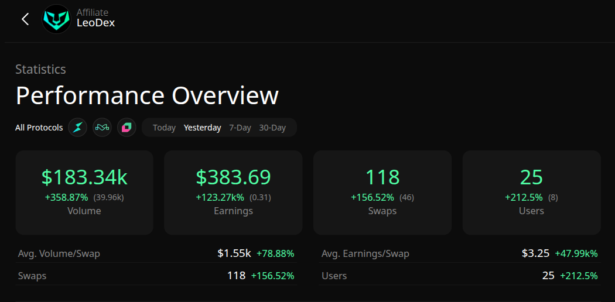This screenshot has height=302, width=615.
Task: Select the All Protocols filter
Action: coord(39,128)
